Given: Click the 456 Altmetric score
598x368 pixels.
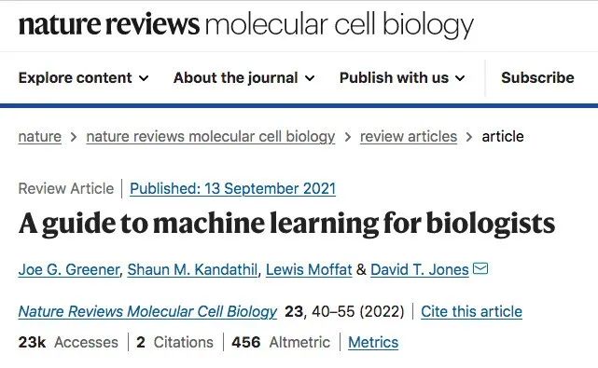Looking at the screenshot, I should click(x=281, y=342).
